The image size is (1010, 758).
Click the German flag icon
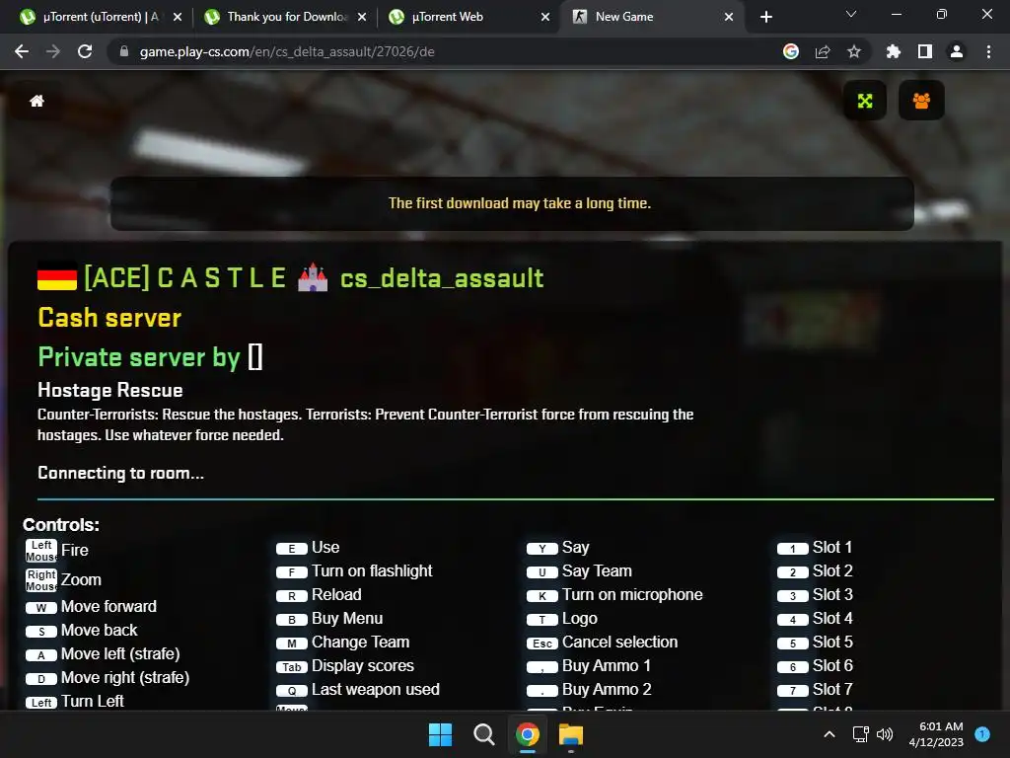tap(57, 276)
